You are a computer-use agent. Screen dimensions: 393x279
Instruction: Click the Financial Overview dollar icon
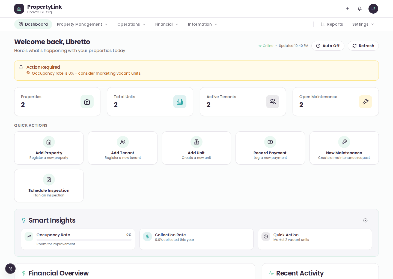(24, 273)
